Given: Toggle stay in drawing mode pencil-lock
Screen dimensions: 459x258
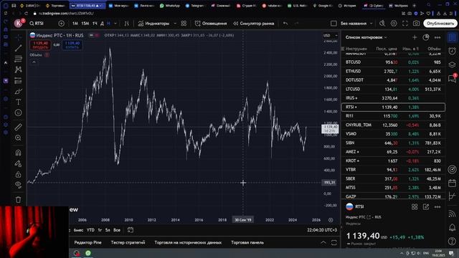Looking at the screenshot, I should tap(18, 163).
